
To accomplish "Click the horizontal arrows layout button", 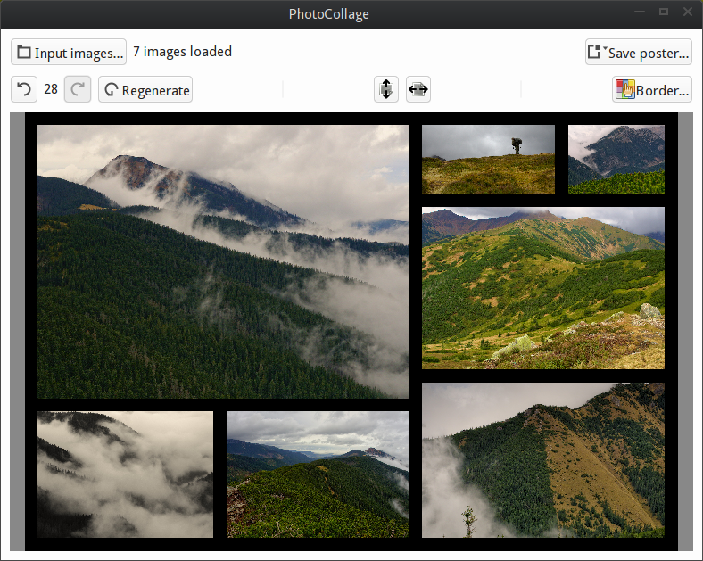I will pos(418,89).
